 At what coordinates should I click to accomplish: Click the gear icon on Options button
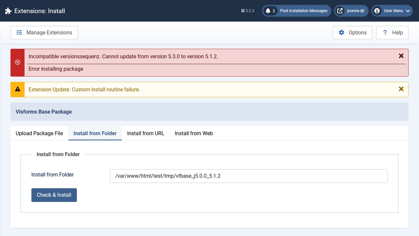point(341,32)
